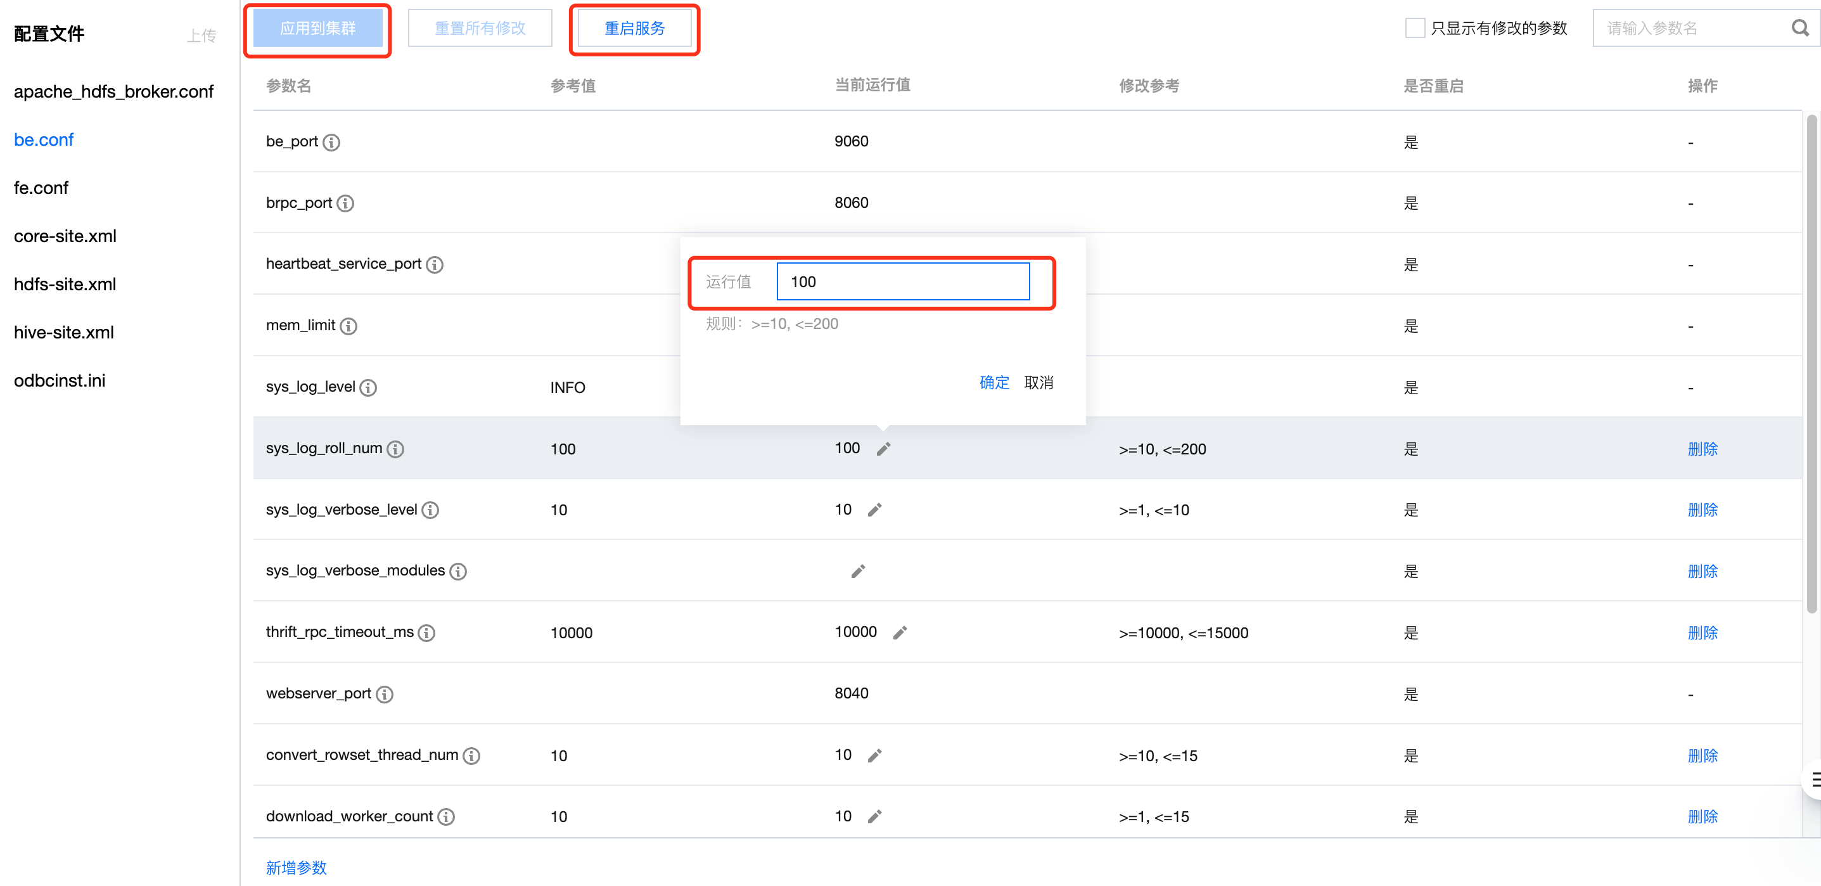Click the edit pencil for convert_rowset_thread_num
The image size is (1821, 886).
pos(874,755)
